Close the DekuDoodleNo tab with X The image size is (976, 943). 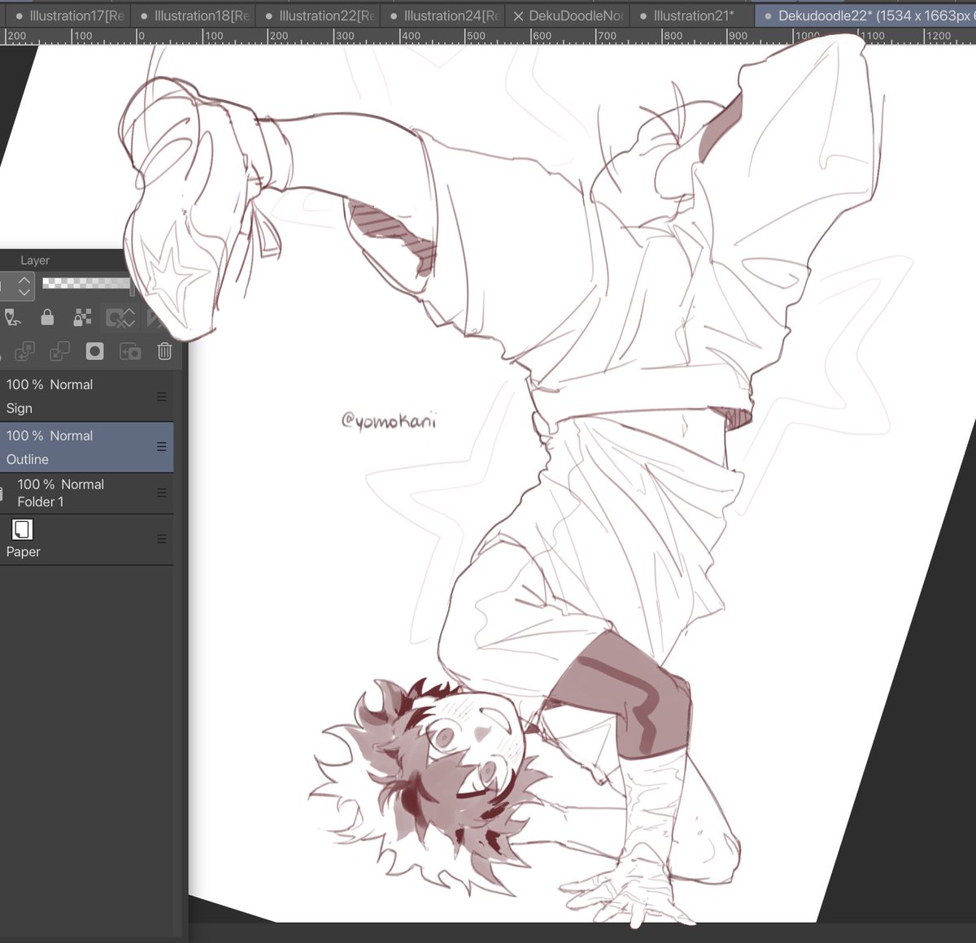[x=518, y=16]
